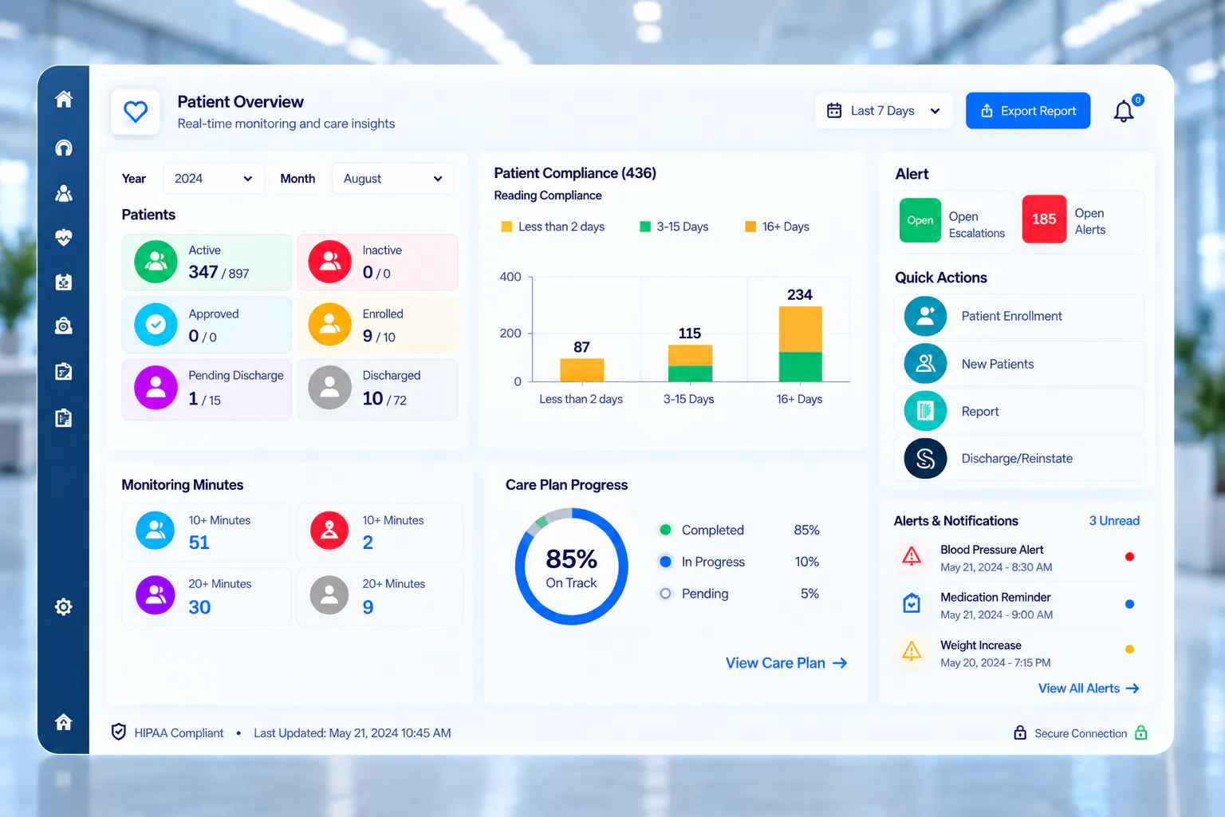Viewport: 1225px width, 817px height.
Task: Click the 85% On Track progress ring
Action: pos(571,566)
